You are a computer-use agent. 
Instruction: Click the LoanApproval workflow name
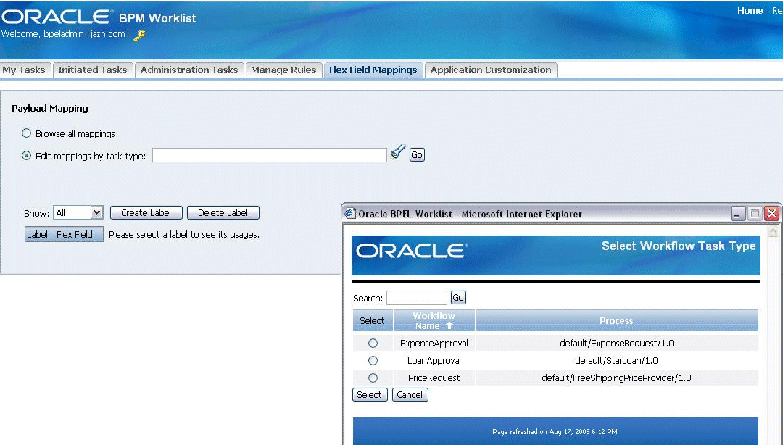click(434, 361)
